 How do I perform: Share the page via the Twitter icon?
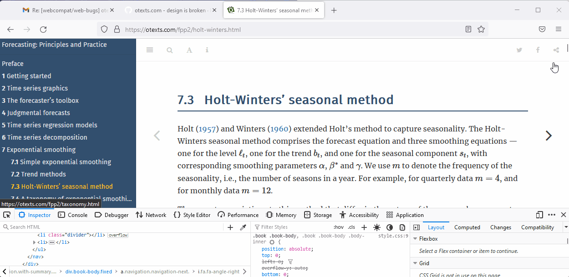(x=519, y=50)
